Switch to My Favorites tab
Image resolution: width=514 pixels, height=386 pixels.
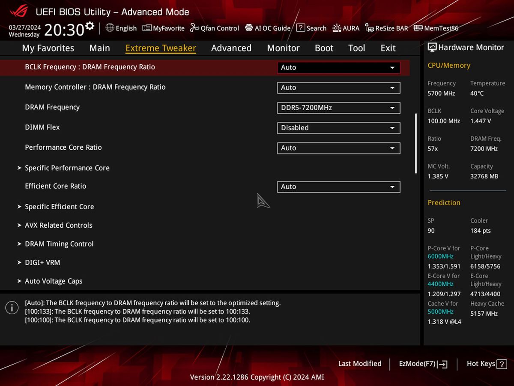point(48,48)
